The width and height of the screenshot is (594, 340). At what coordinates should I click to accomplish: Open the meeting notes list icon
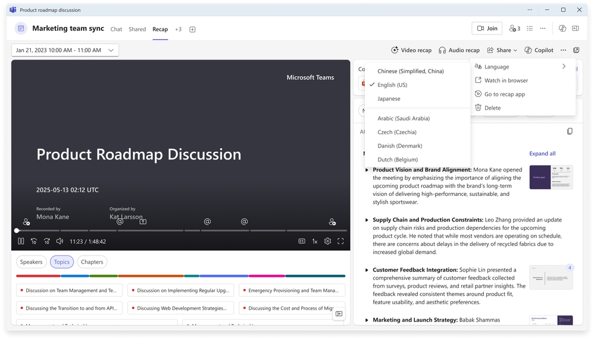tap(530, 29)
